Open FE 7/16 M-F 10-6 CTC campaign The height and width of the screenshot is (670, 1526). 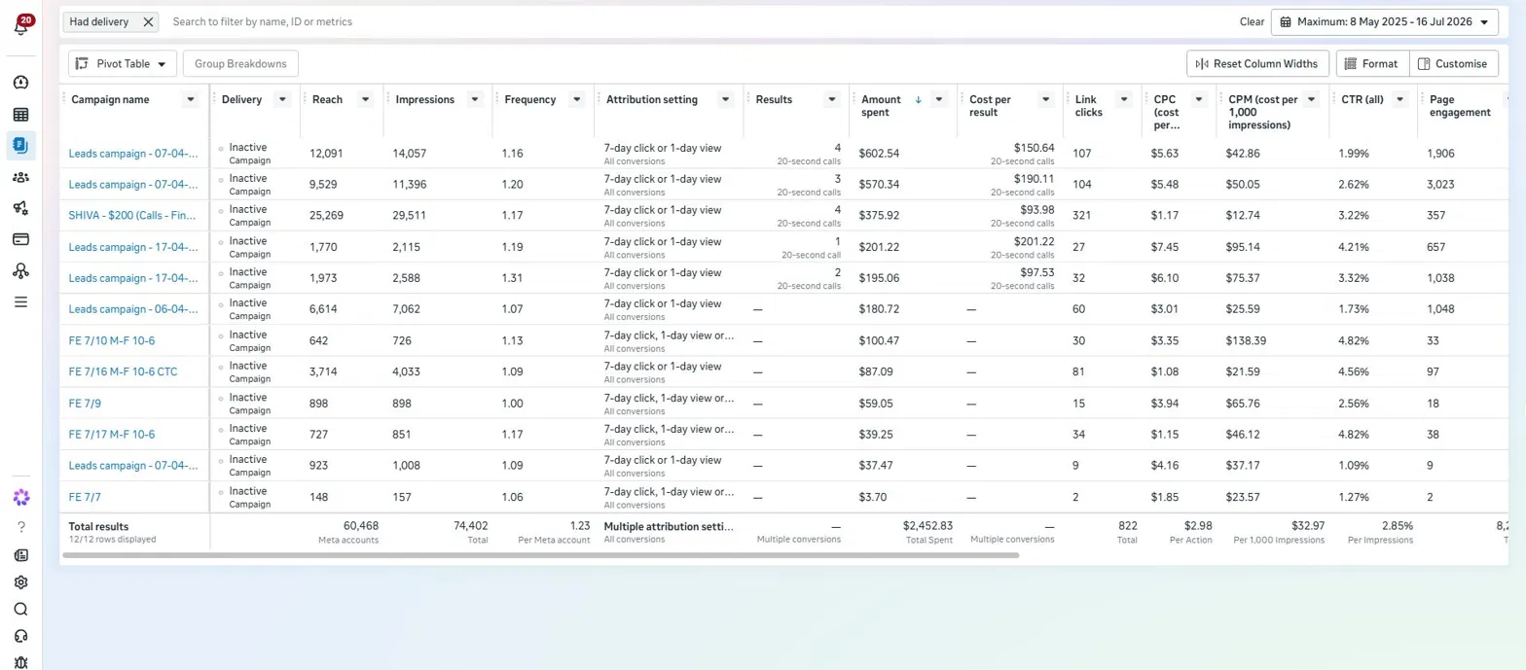click(123, 371)
